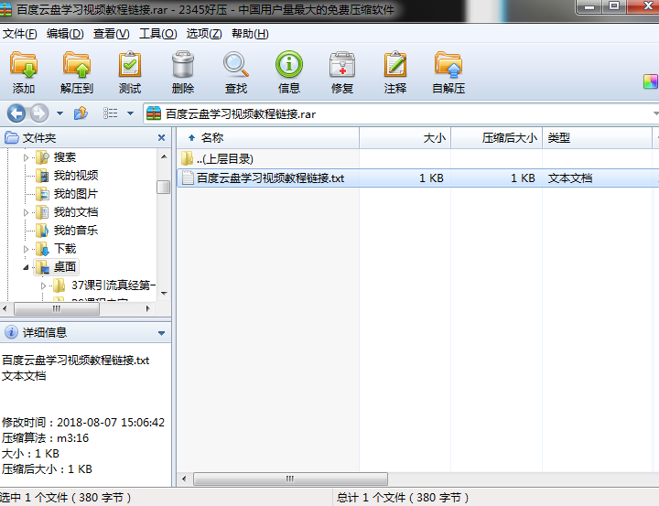Collapse the 详细信息 panel arrow
The image size is (659, 506).
[162, 333]
